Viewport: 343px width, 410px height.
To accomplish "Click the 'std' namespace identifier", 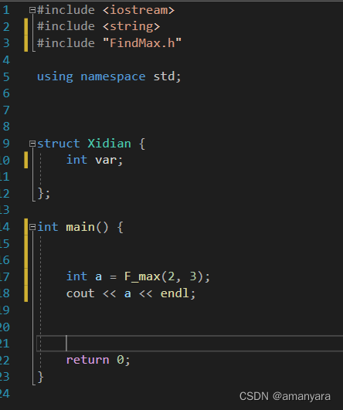I will pos(164,77).
